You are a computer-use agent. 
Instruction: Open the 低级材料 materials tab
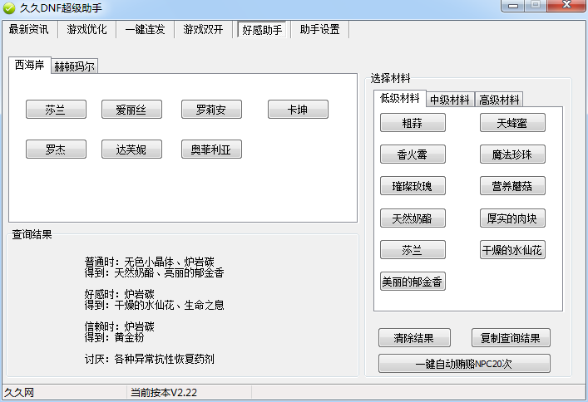[x=399, y=98]
